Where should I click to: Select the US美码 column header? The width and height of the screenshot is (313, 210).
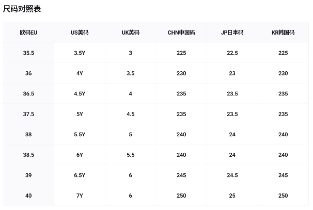click(80, 33)
